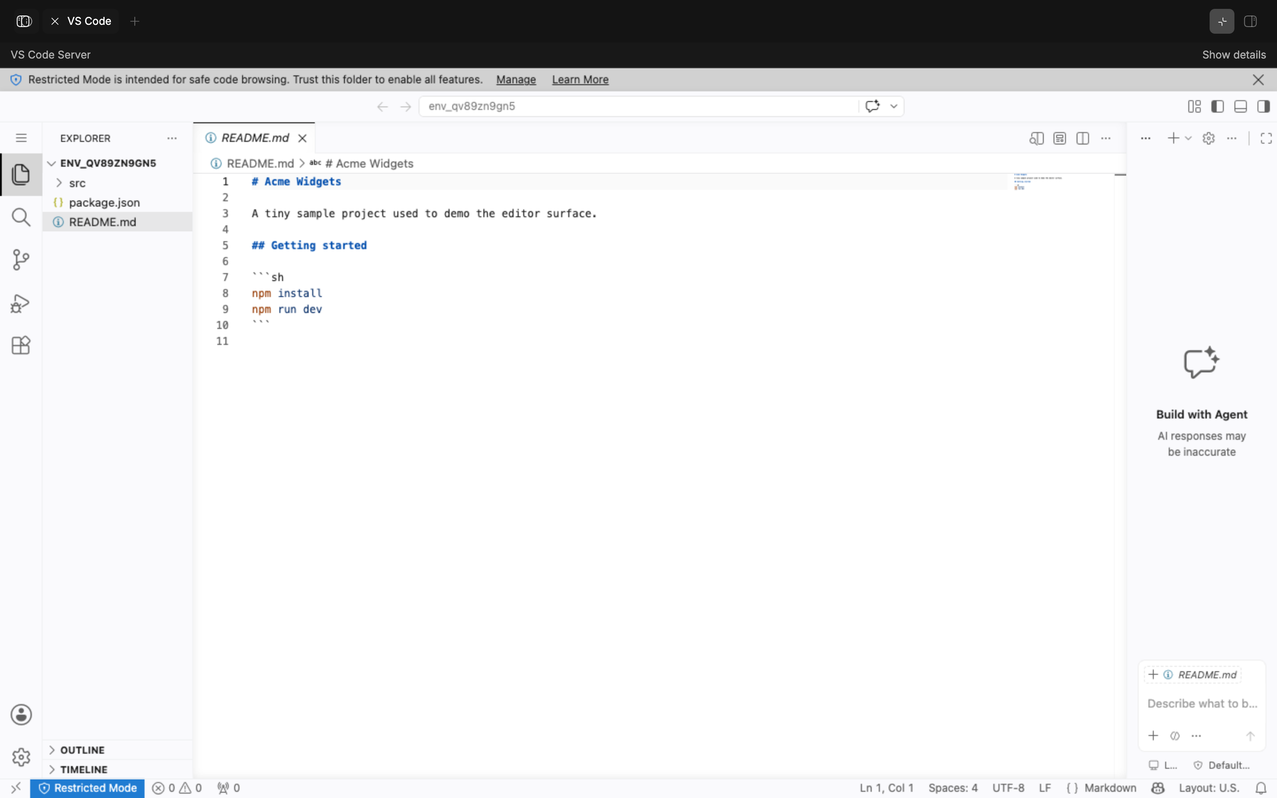Select the README.md editor tab
1277x798 pixels.
255,138
